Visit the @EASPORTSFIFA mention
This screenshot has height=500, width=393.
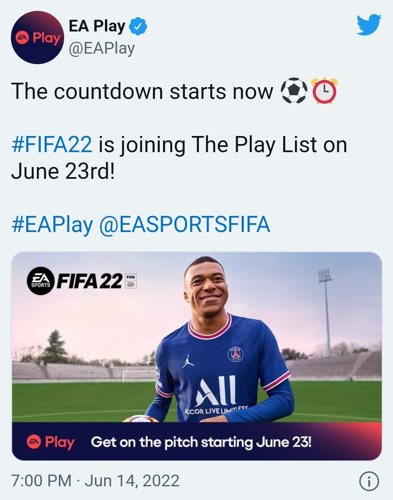[x=184, y=224]
